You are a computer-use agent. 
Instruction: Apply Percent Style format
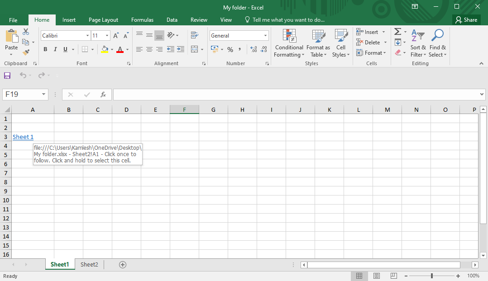coord(230,49)
